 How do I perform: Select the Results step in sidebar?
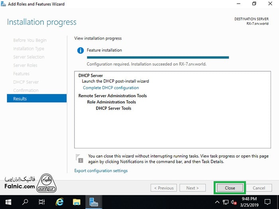click(37, 99)
